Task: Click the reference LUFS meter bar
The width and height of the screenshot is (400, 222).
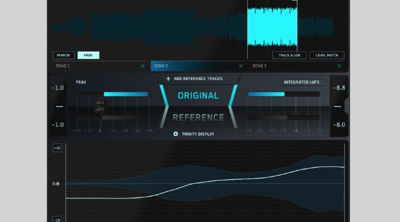Action: pos(284,117)
